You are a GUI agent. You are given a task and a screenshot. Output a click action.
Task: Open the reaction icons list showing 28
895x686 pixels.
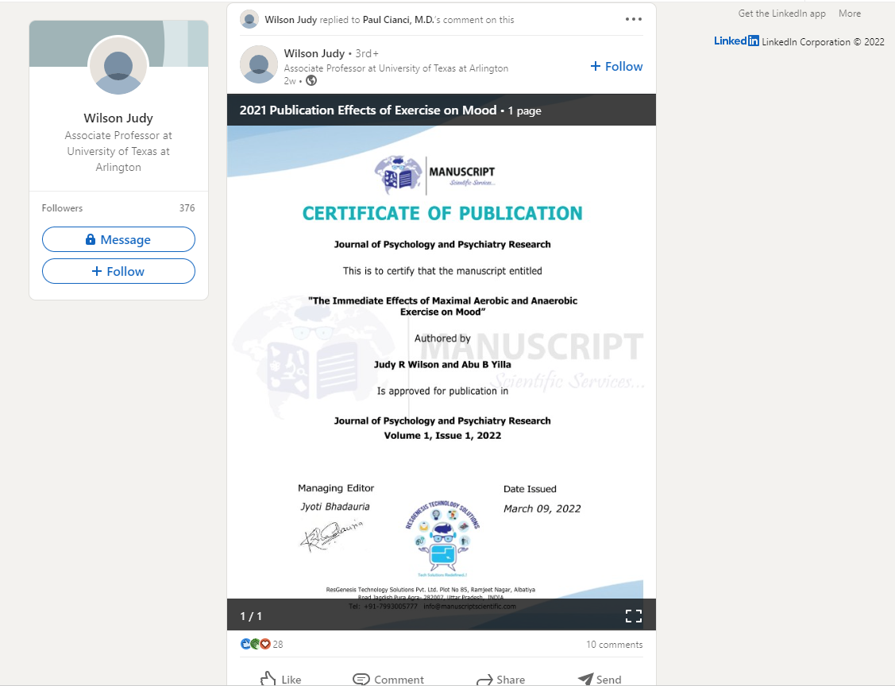pos(261,645)
